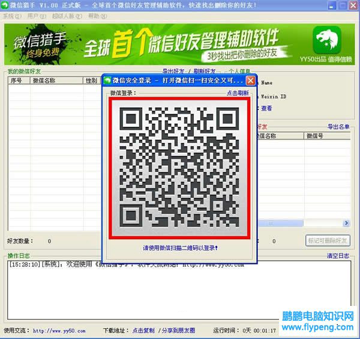360x339 pixels.
Task: Click the 导出名单 link
Action: [x=338, y=126]
